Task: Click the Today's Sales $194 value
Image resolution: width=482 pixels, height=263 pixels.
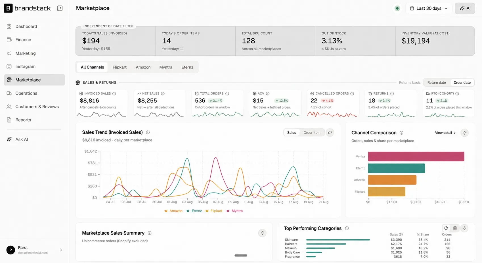Action: [x=91, y=41]
